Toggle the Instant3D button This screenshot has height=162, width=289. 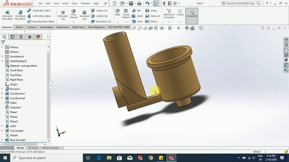point(192,16)
